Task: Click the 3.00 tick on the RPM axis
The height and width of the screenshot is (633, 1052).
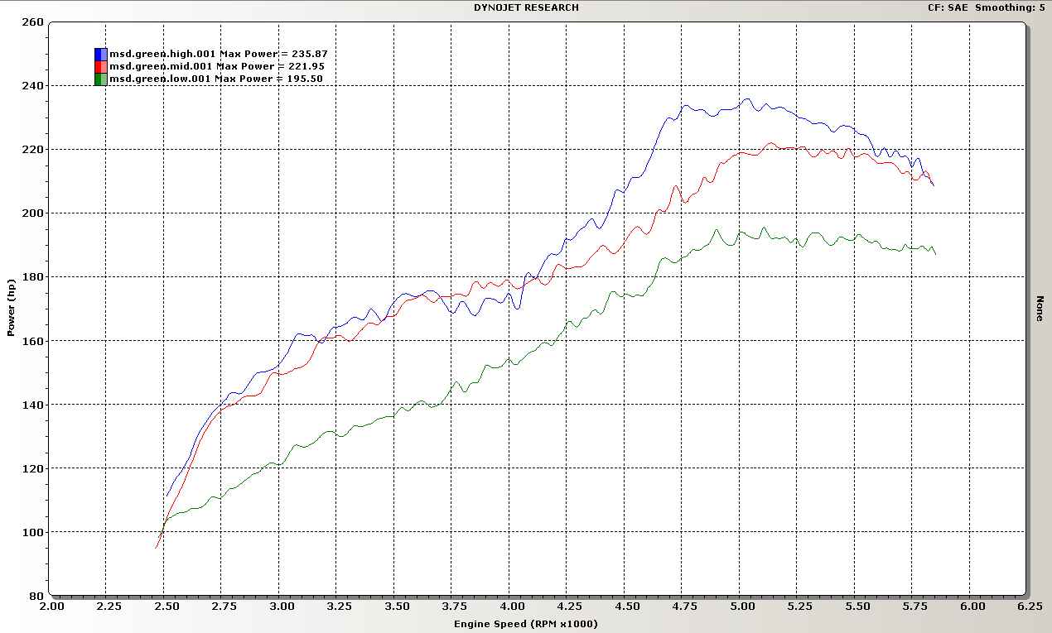Action: tap(282, 607)
